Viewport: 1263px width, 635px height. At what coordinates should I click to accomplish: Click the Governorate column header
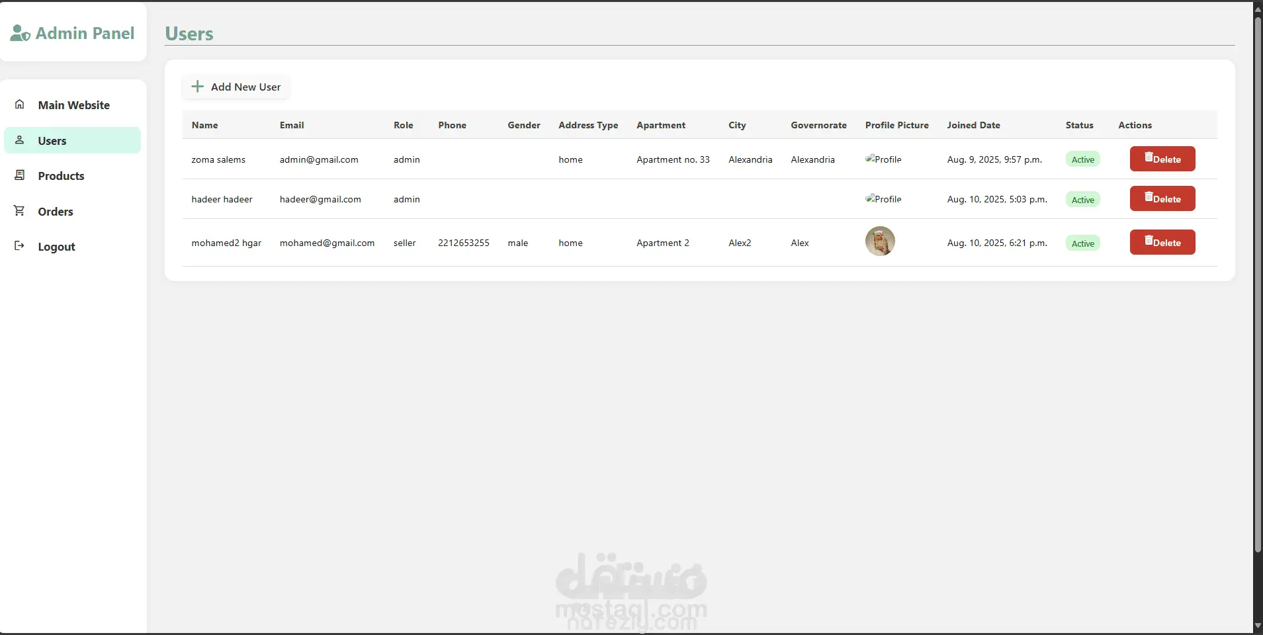click(819, 125)
